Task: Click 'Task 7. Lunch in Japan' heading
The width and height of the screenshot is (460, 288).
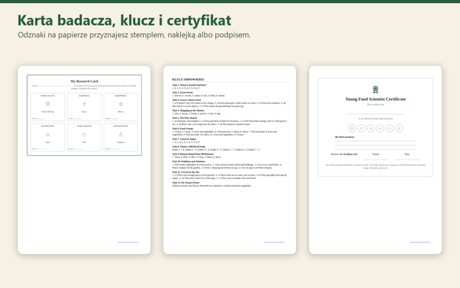Action: [184, 139]
